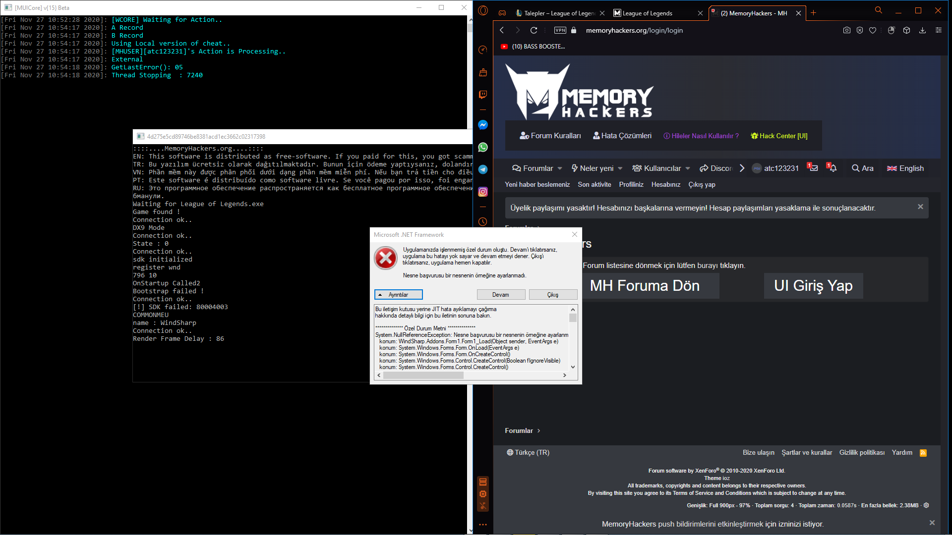Dismiss push notification prompt
Viewport: 952px width, 535px height.
(x=932, y=523)
